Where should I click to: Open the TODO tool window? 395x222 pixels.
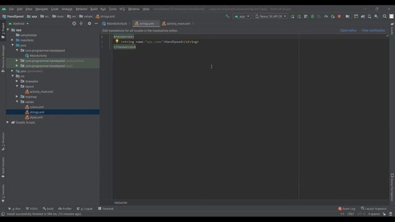[x=31, y=208]
